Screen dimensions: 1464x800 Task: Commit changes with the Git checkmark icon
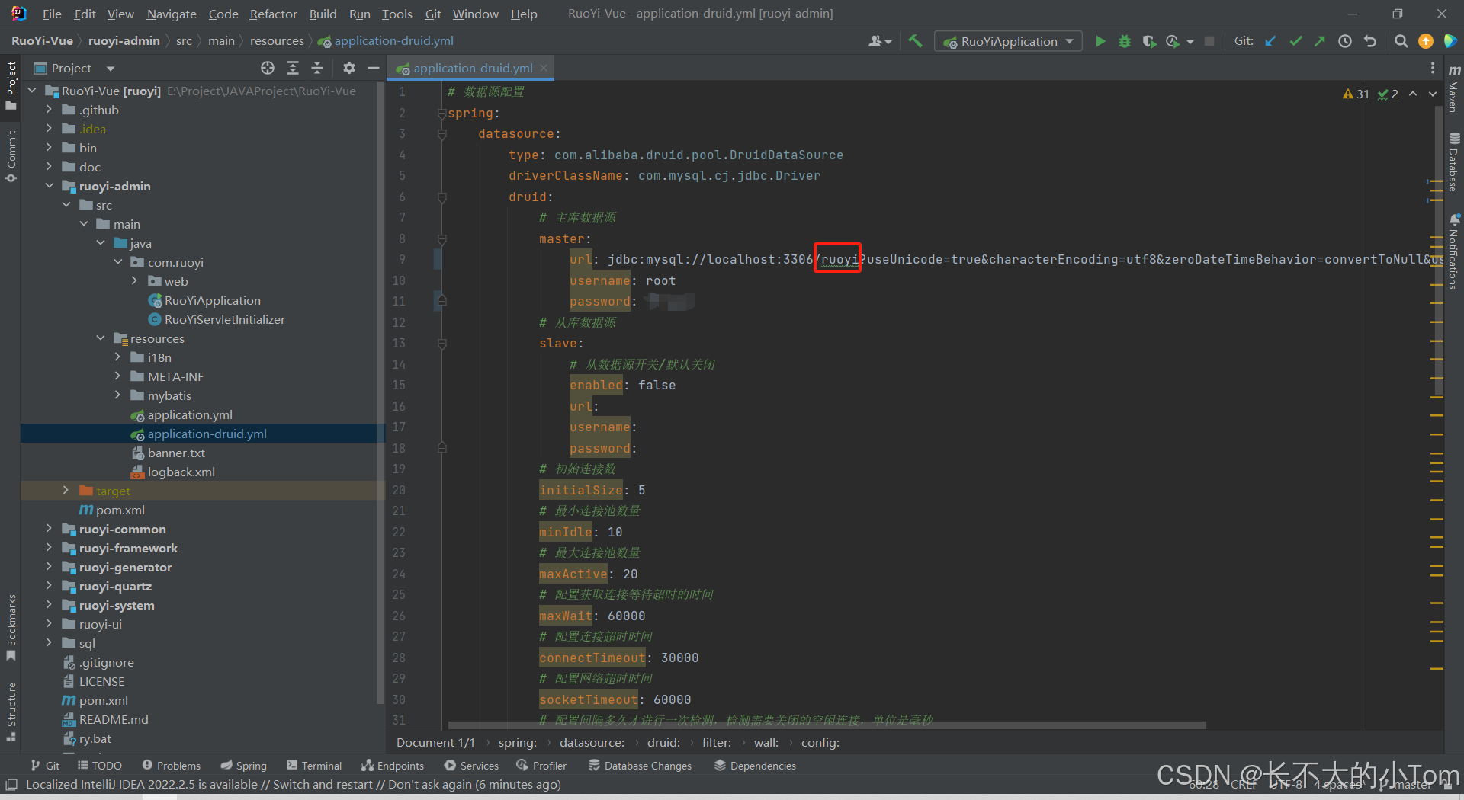point(1295,41)
